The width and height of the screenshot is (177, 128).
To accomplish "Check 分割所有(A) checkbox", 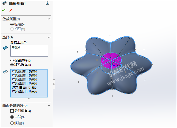I will 12,111.
